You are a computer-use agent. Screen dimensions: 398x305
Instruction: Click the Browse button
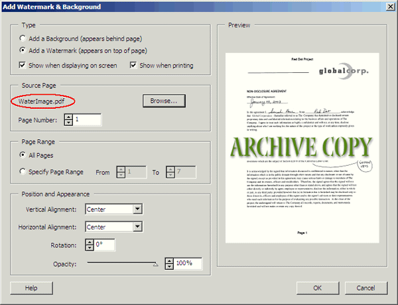click(x=162, y=101)
